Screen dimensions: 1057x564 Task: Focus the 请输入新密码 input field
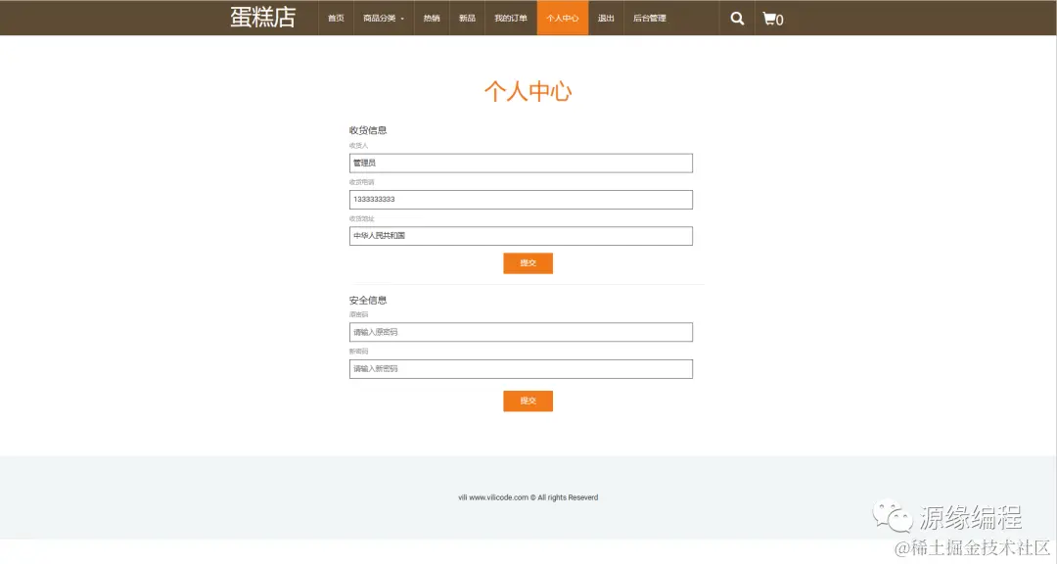(521, 368)
